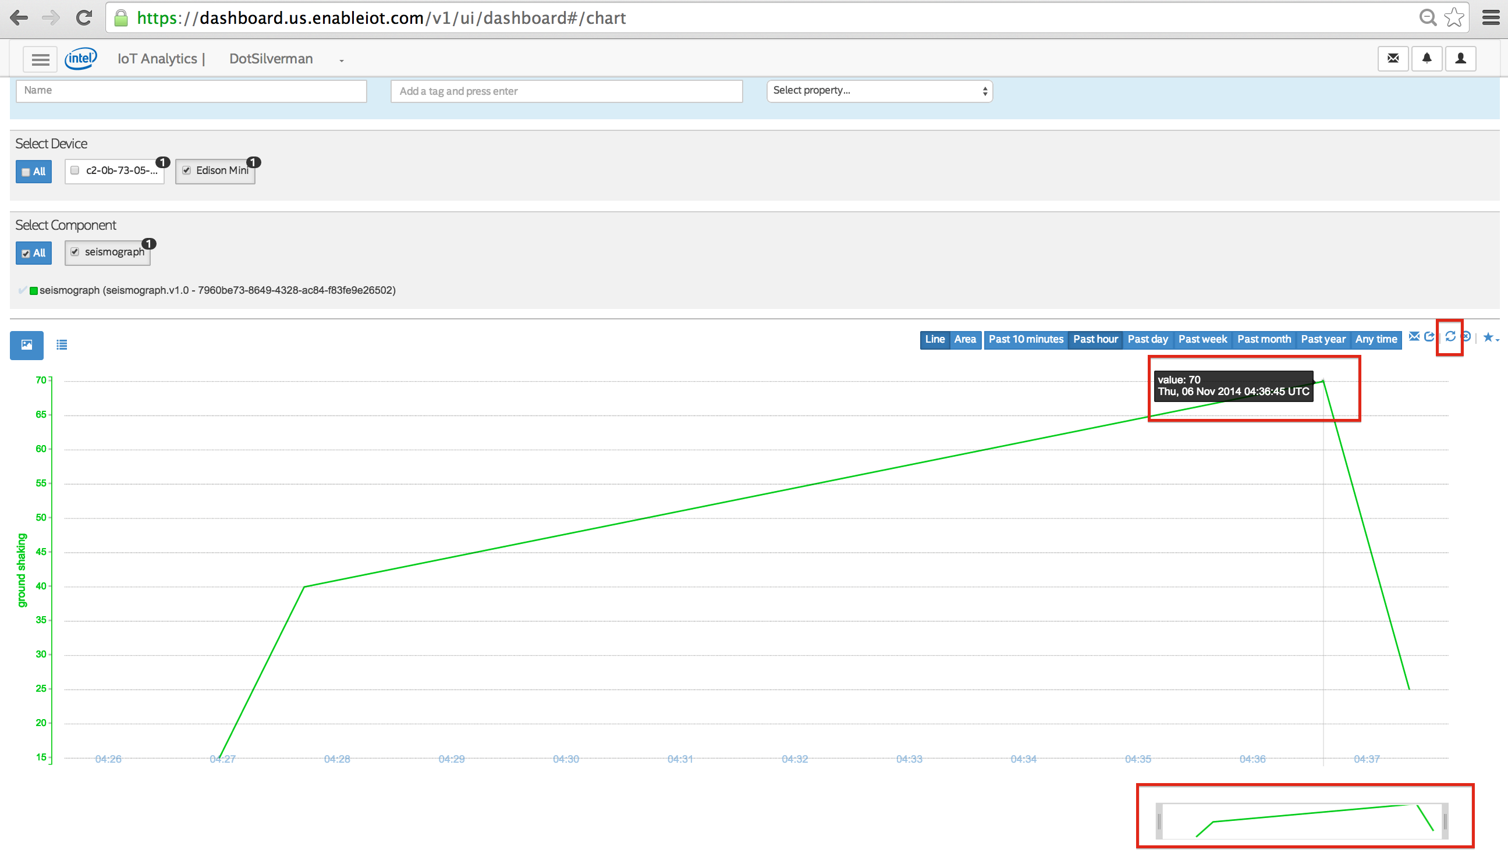Screen dimensions: 1508x850
Task: Open the 'Select property...' dropdown
Action: tap(880, 91)
